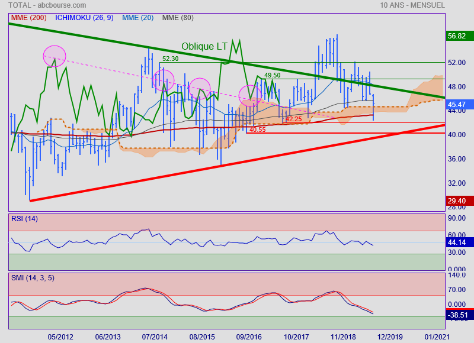Click the MME (80) legend label
474x343 pixels.
pyautogui.click(x=178, y=18)
